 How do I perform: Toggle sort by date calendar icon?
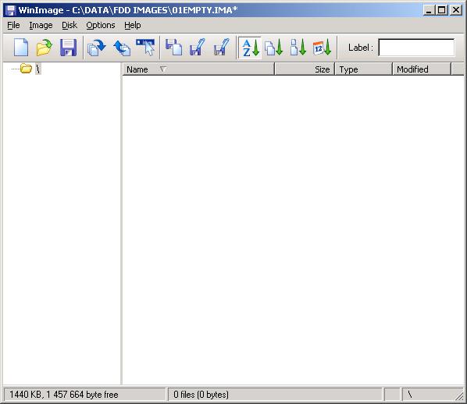(322, 48)
